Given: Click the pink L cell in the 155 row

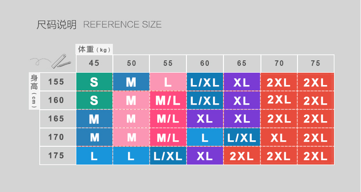Looking at the screenshot, I should [168, 82].
